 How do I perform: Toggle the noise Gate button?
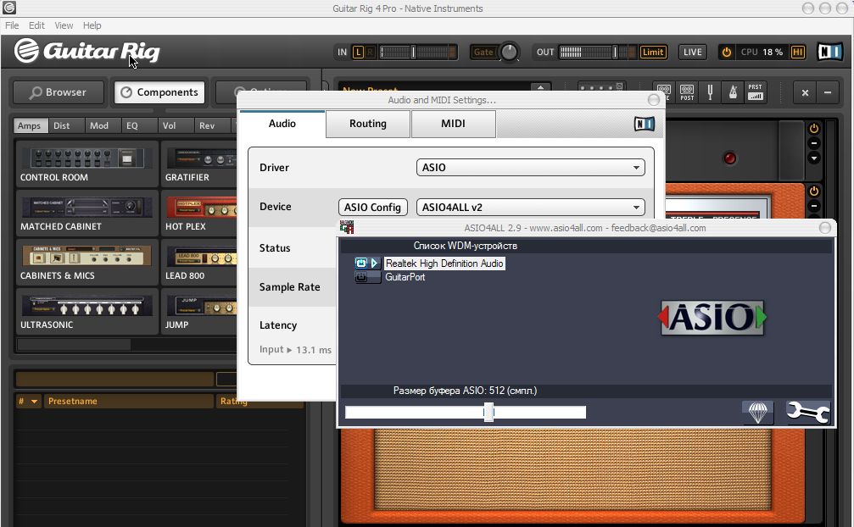[x=483, y=52]
